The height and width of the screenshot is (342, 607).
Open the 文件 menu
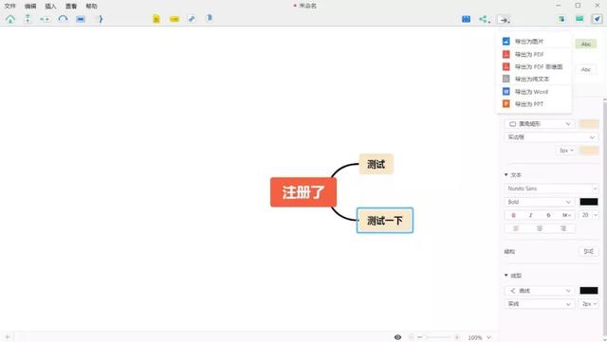point(10,6)
